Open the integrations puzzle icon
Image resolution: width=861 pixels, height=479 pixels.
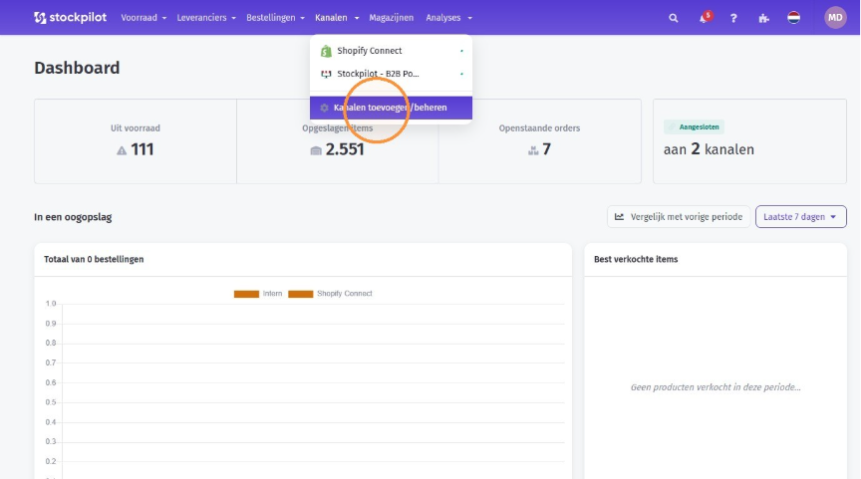pyautogui.click(x=763, y=18)
